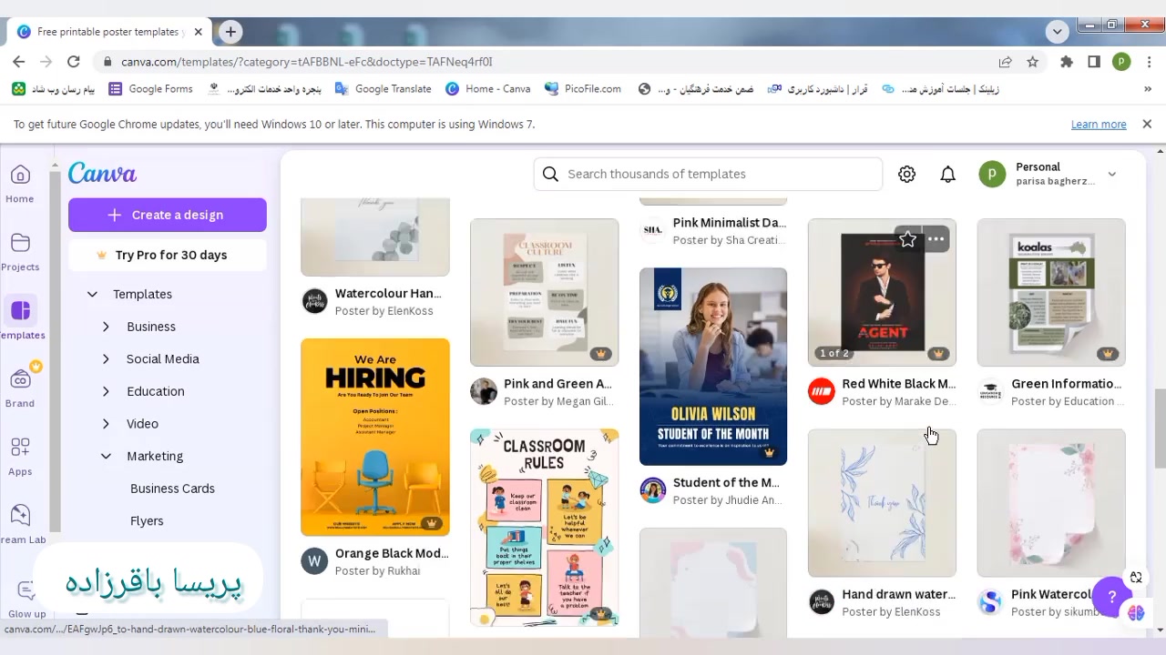Open Google Translate bookmark
This screenshot has height=655, width=1166.
click(384, 89)
